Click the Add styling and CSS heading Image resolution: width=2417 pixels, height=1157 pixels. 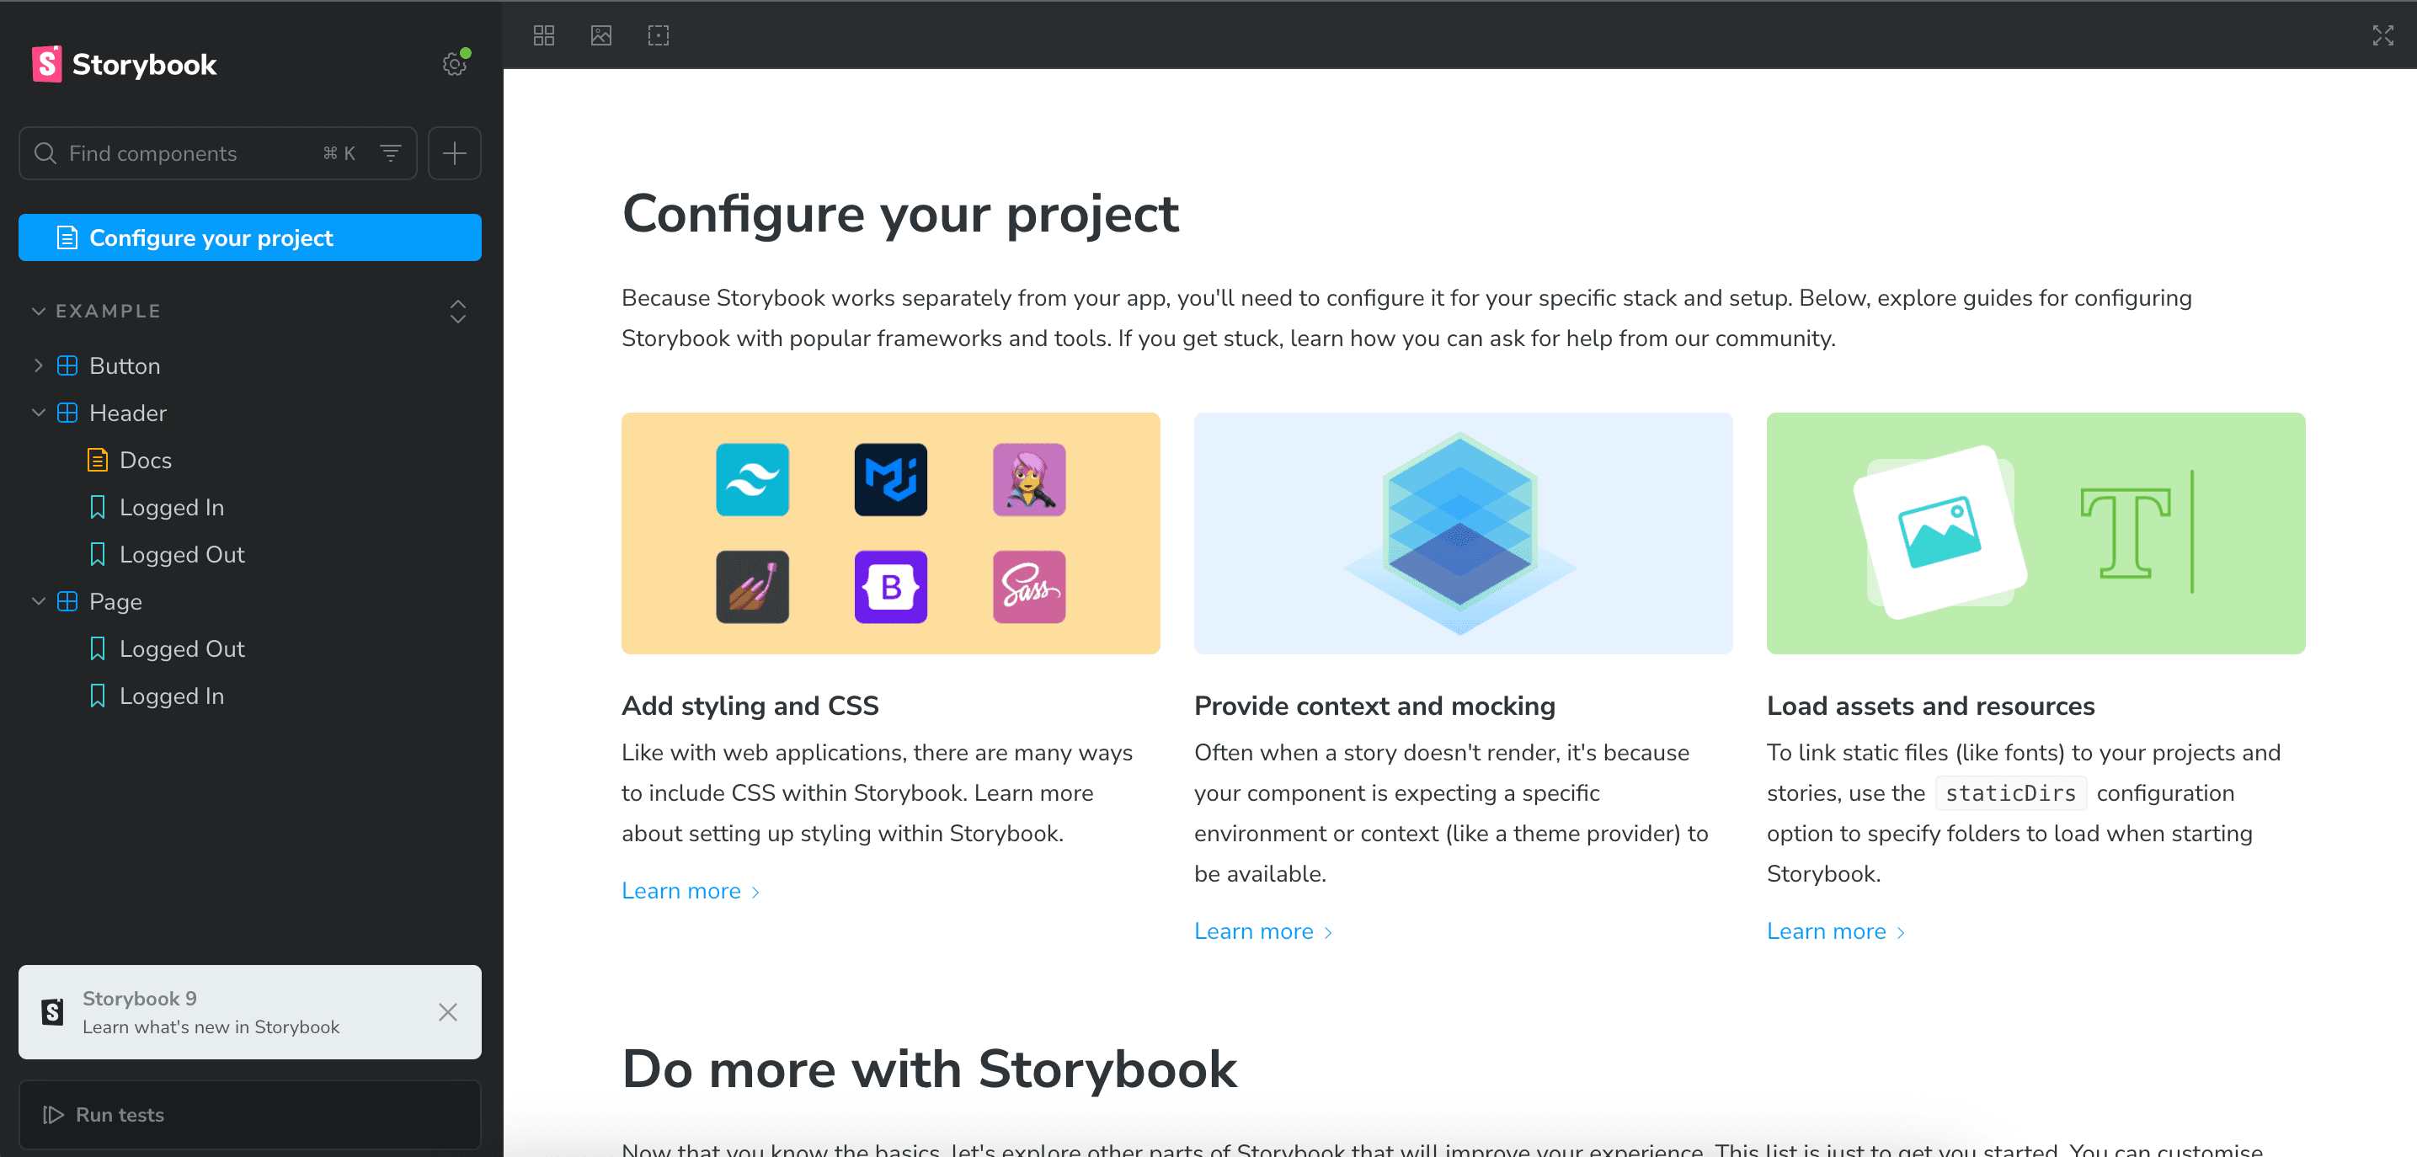click(750, 706)
